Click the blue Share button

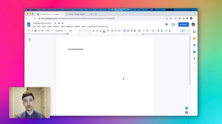pos(183,24)
